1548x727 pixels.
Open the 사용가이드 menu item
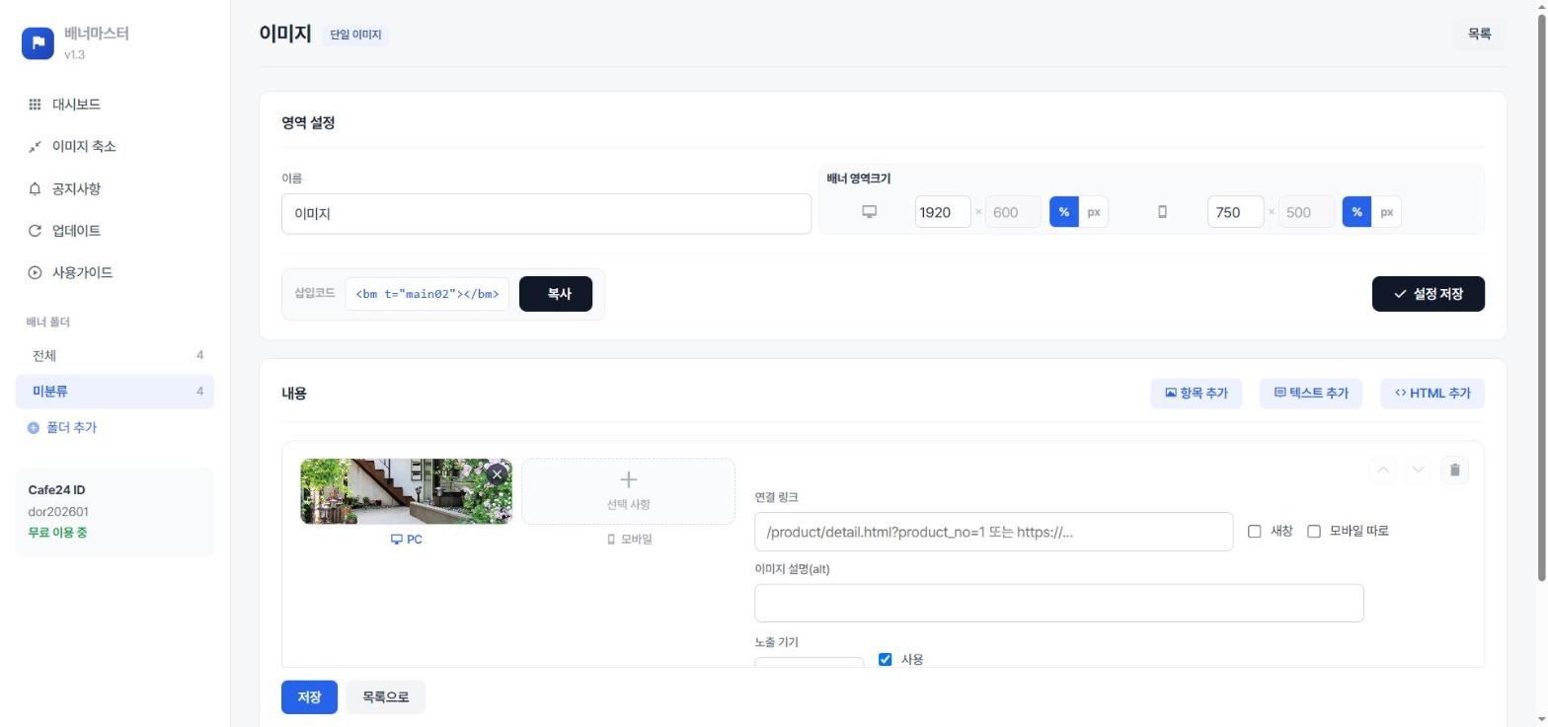click(x=115, y=272)
